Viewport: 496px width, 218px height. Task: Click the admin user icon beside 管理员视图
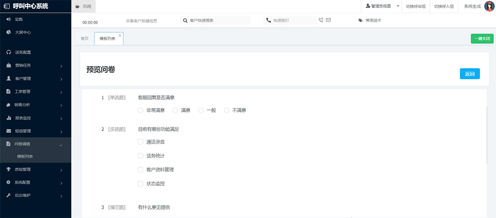(x=368, y=6)
